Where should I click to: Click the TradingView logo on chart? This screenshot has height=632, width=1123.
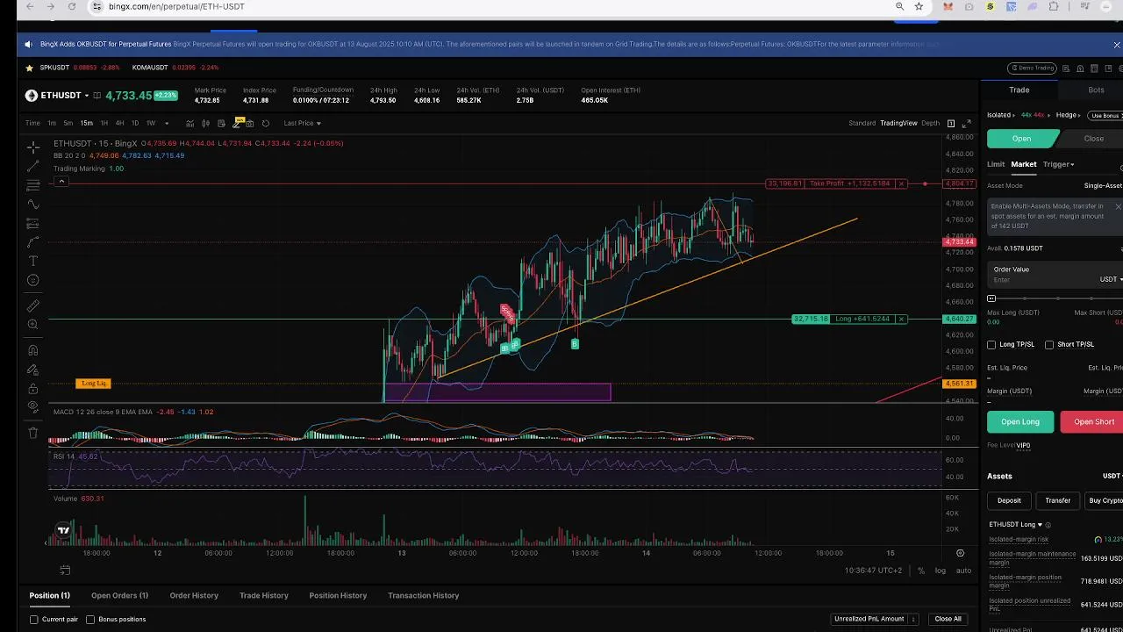63,530
